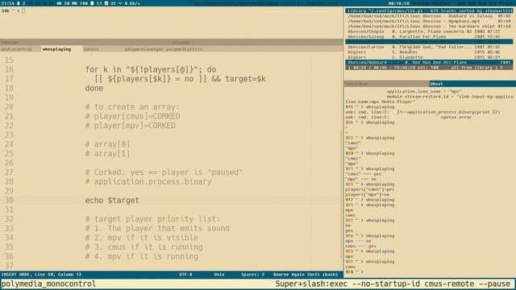
Task: Click the sublime window title bar label
Action: tap(10, 43)
